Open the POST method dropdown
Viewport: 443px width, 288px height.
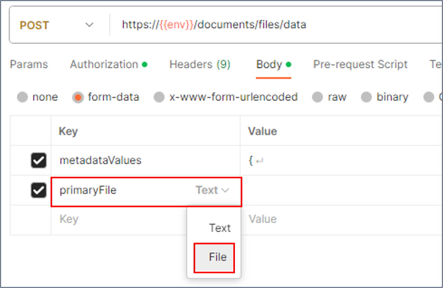point(90,25)
